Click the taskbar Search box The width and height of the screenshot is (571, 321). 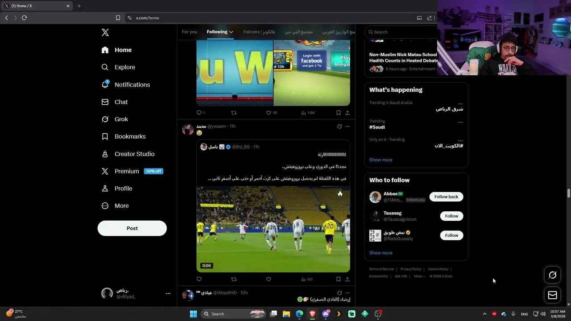click(234, 314)
